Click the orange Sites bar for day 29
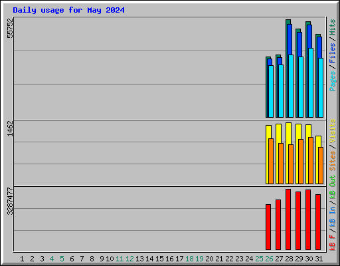 coord(301,162)
